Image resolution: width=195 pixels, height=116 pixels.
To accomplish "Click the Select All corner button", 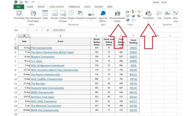I will [x=16, y=36].
